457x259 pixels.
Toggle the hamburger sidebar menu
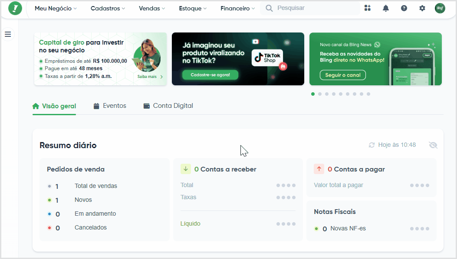pos(8,34)
